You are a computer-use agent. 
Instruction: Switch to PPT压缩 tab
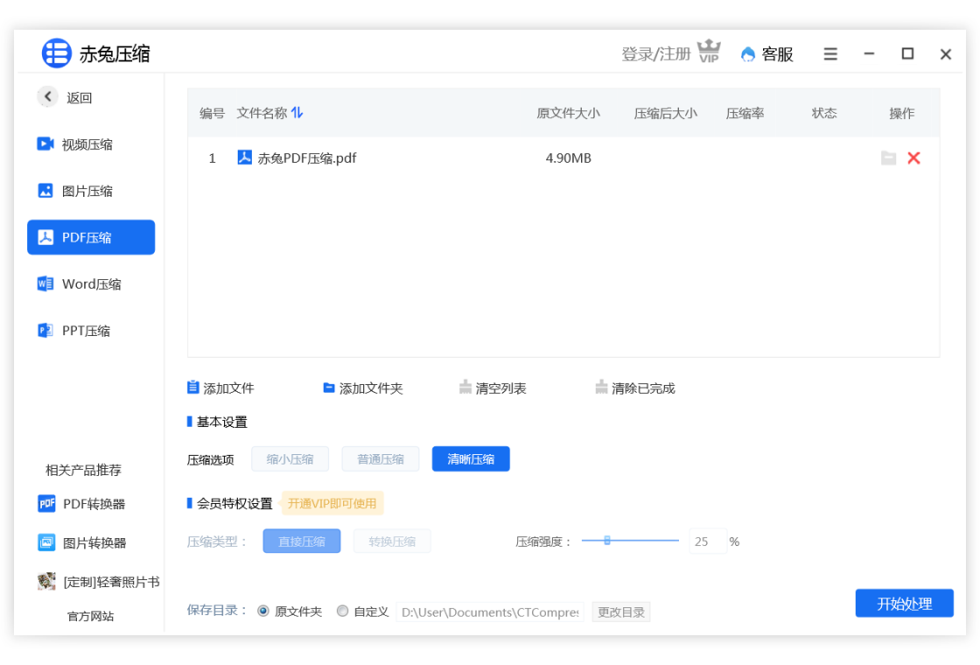point(91,331)
